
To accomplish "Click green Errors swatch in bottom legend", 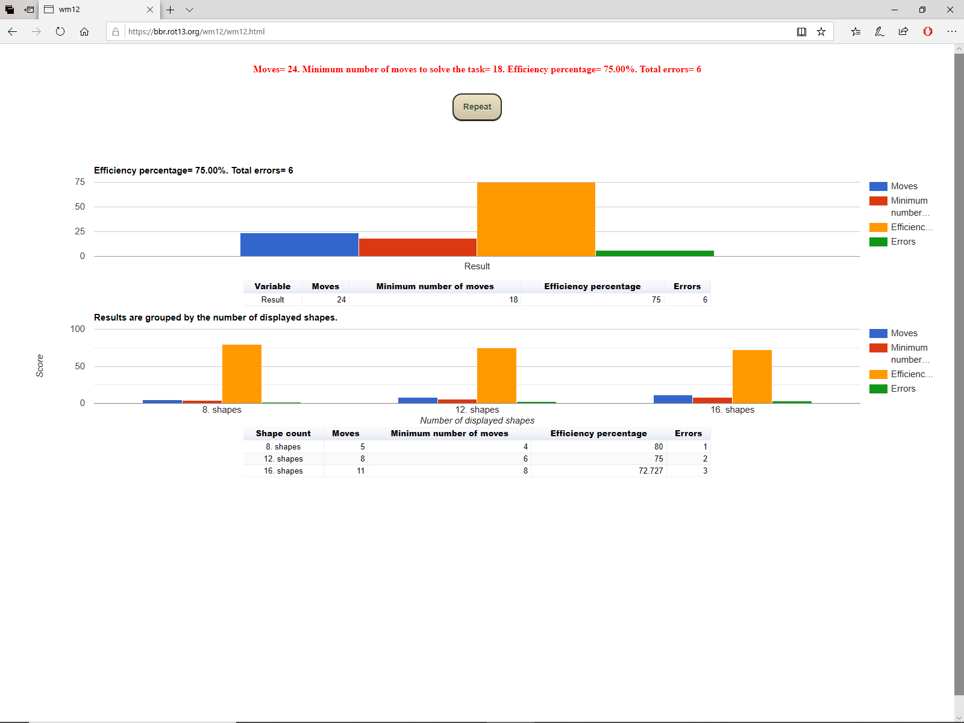I will click(x=878, y=389).
